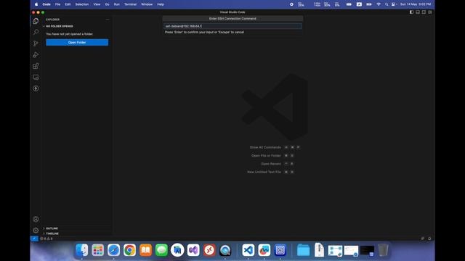Open the Code application menu
465x261 pixels.
(46, 4)
